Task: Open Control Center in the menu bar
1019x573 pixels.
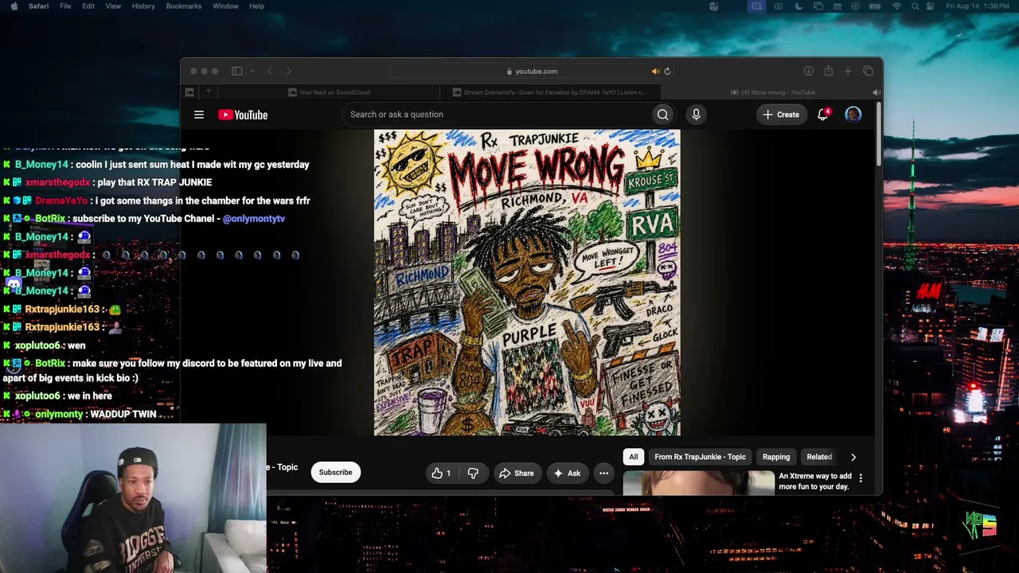Action: tap(931, 6)
